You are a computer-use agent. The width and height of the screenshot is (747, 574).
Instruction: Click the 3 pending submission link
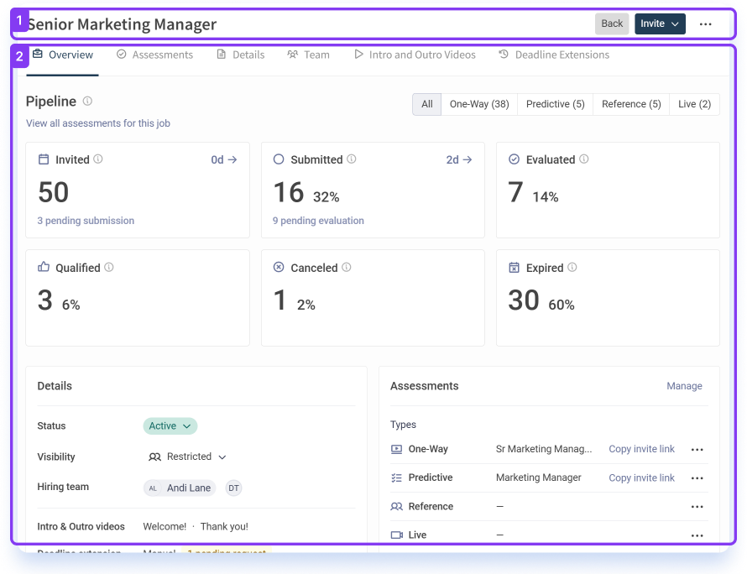tap(86, 221)
